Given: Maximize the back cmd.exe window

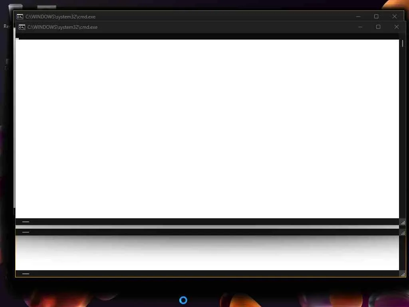Looking at the screenshot, I should point(376,16).
